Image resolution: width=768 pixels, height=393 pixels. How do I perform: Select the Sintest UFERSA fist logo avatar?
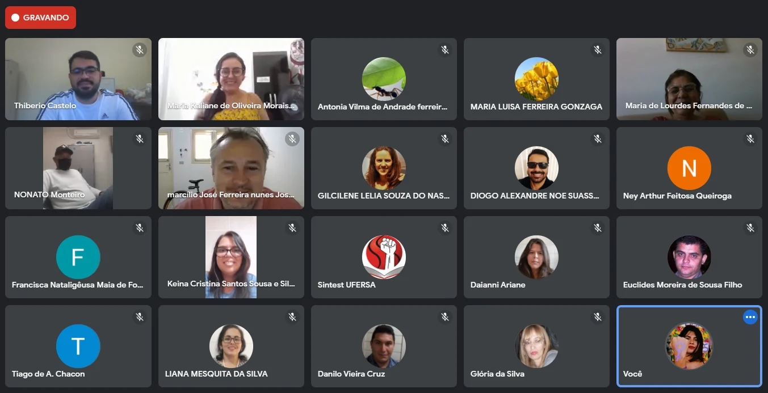(x=384, y=257)
